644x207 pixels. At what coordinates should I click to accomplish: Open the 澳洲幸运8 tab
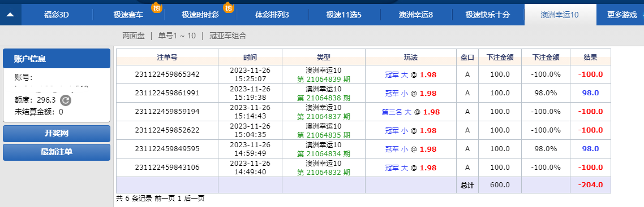click(x=416, y=15)
